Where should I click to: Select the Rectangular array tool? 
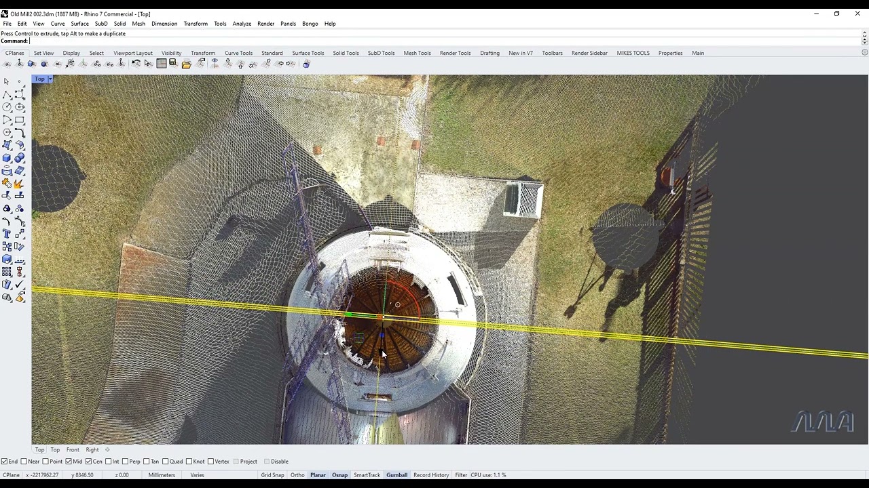(7, 272)
